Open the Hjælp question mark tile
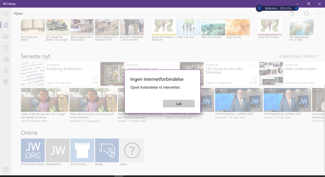 [132, 150]
